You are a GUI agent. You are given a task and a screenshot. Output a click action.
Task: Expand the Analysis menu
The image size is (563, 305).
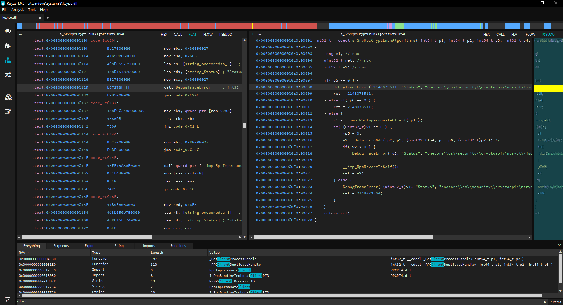click(18, 9)
